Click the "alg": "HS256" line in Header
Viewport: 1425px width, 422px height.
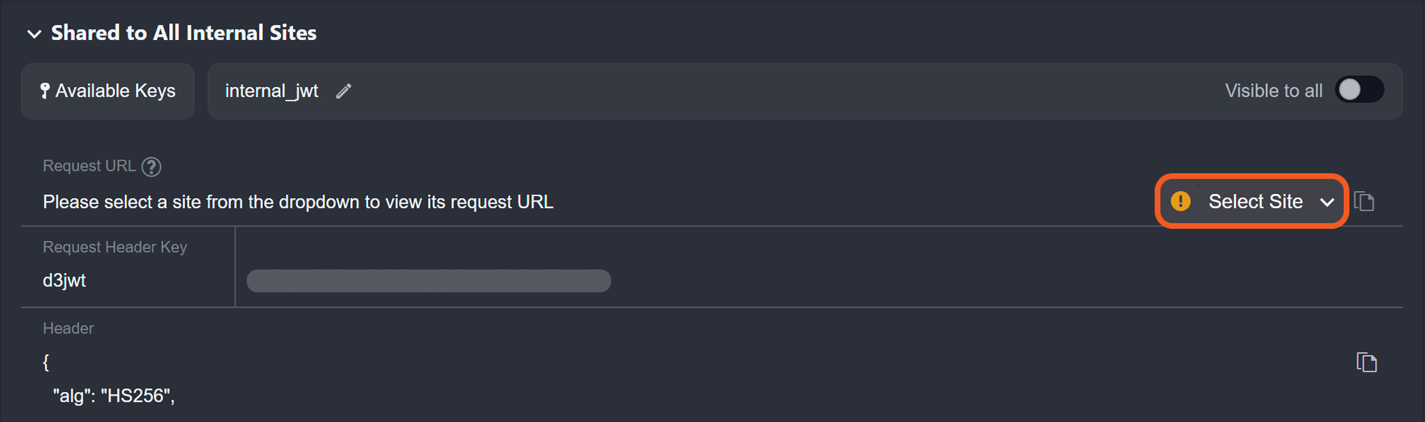(x=113, y=396)
